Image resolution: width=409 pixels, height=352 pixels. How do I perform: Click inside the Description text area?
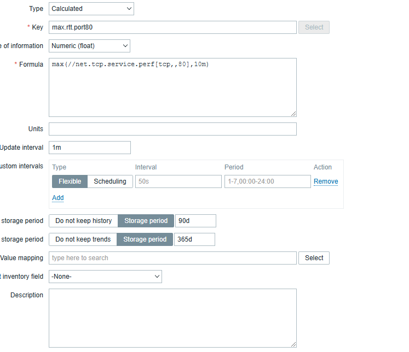pyautogui.click(x=172, y=318)
